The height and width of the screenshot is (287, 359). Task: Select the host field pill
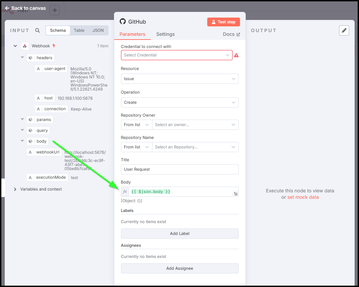point(45,98)
